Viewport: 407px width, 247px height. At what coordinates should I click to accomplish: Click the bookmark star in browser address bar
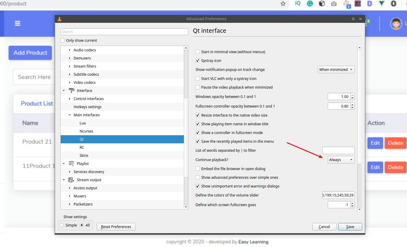pyautogui.click(x=283, y=4)
